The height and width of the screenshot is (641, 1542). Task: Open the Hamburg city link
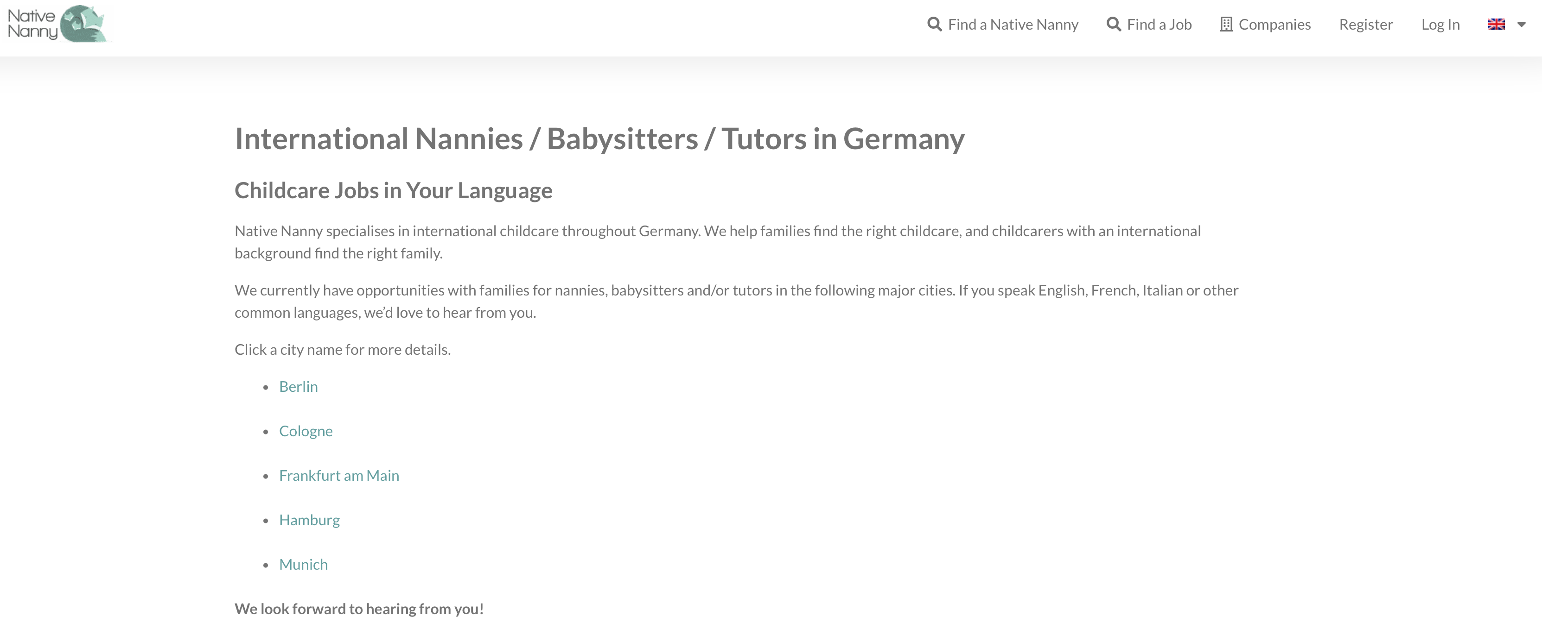coord(309,520)
